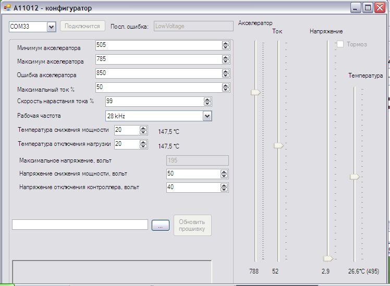Viewport: 390px width, 286px height.
Task: Click the Температура снижения мощности stepper
Action: [143, 130]
